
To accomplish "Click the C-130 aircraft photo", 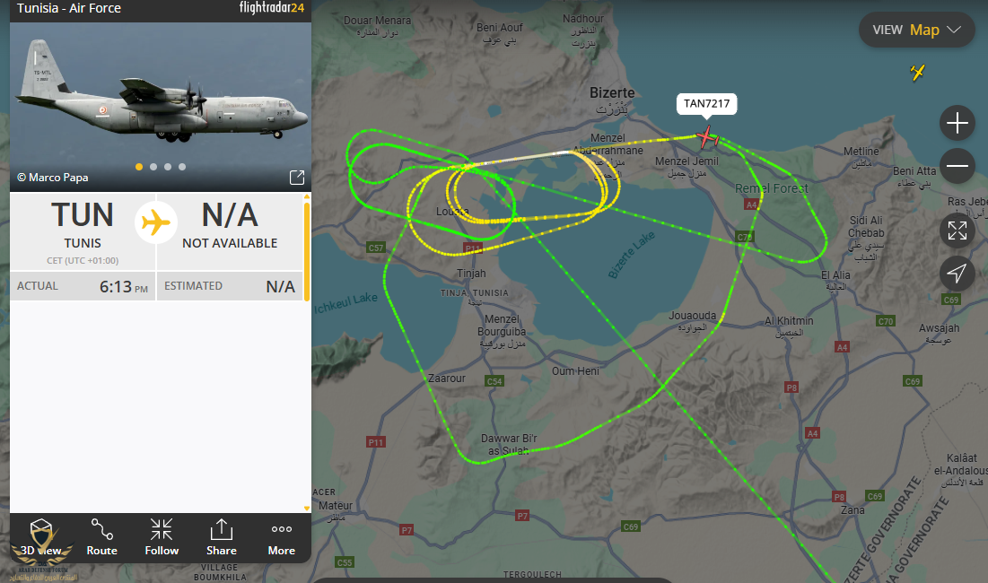I will 161,94.
